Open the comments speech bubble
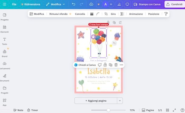Screen dimensions: 185x113 pos(127,4)
